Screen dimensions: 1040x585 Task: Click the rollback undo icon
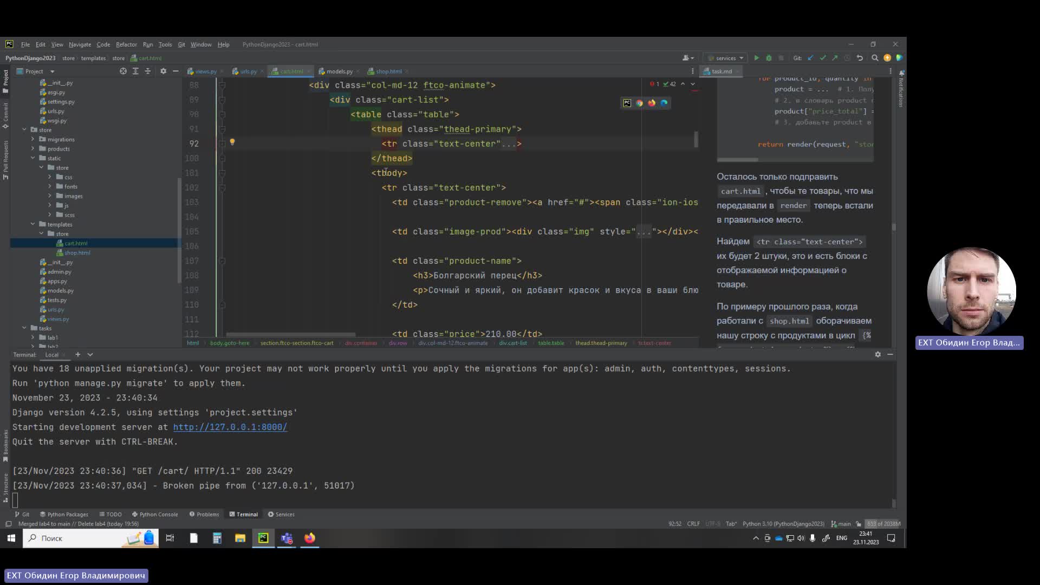pos(860,58)
